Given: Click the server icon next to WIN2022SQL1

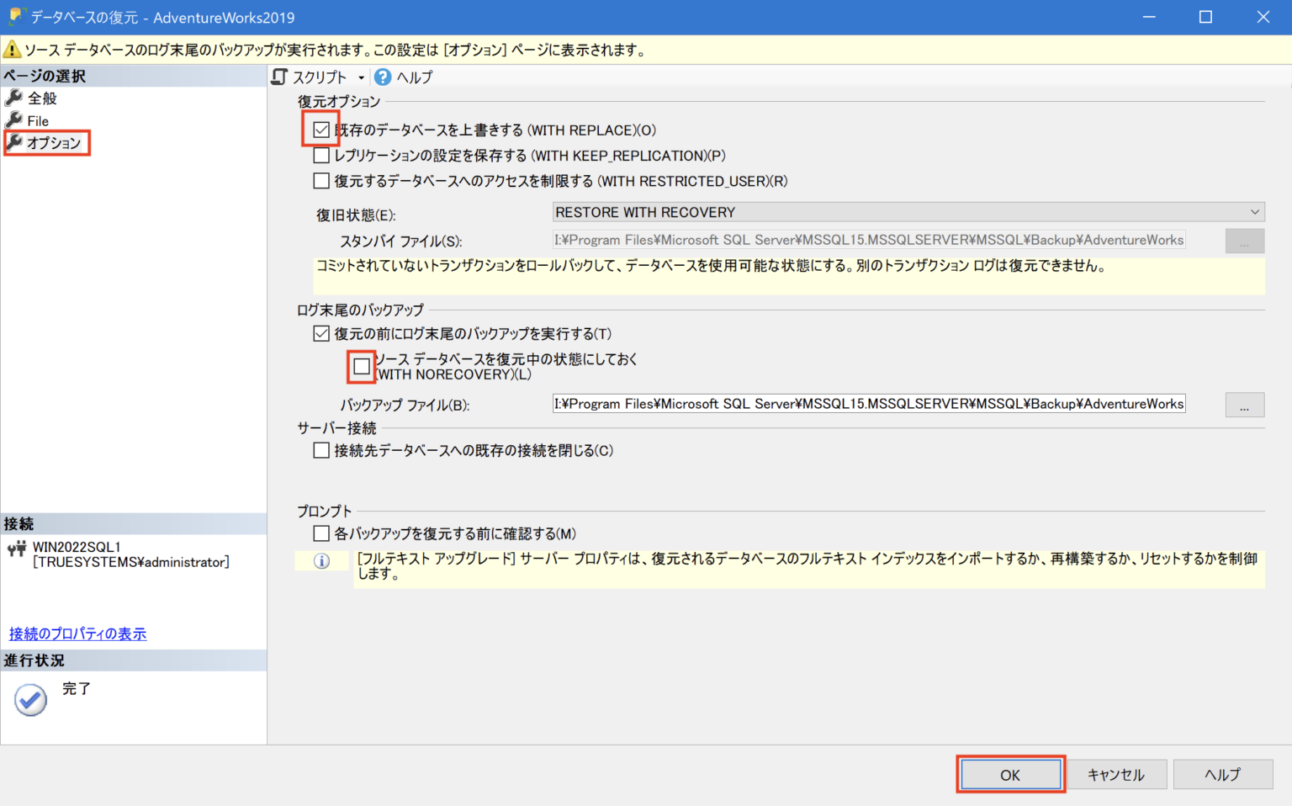Looking at the screenshot, I should click(15, 549).
